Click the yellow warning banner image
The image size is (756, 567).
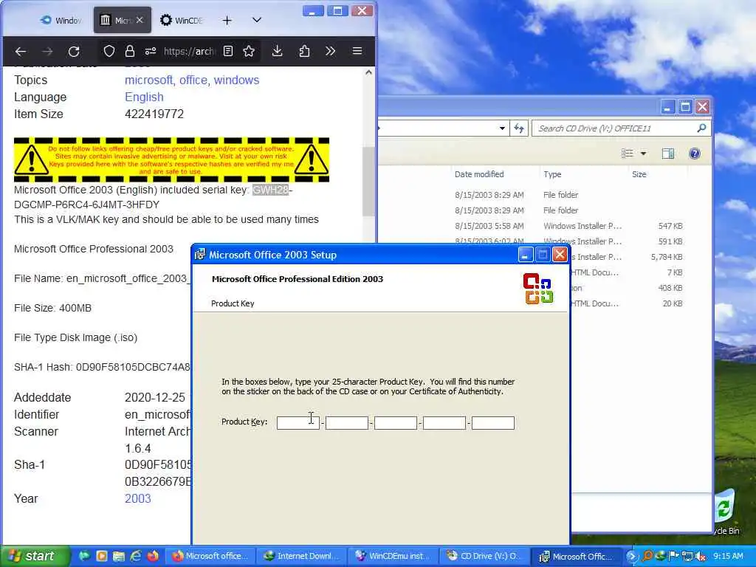[x=171, y=159]
